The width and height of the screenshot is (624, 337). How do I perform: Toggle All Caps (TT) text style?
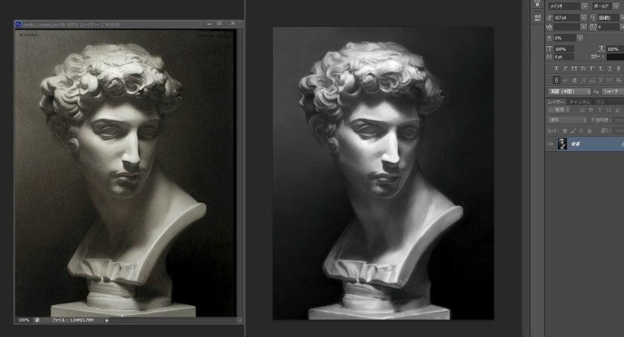(x=574, y=68)
